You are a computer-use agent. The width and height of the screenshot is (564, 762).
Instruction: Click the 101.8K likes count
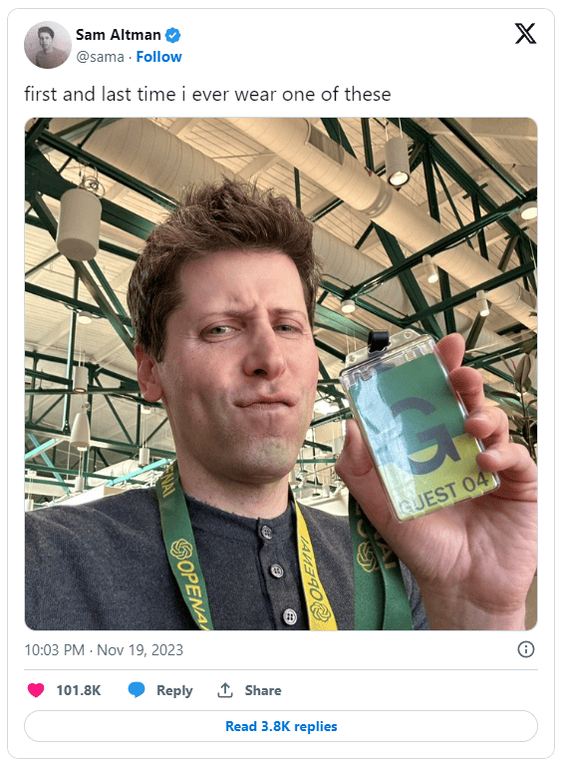coord(79,690)
